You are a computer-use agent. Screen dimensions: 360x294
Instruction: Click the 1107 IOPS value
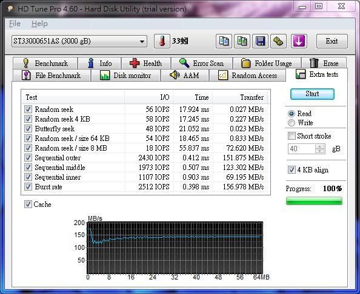pos(154,177)
